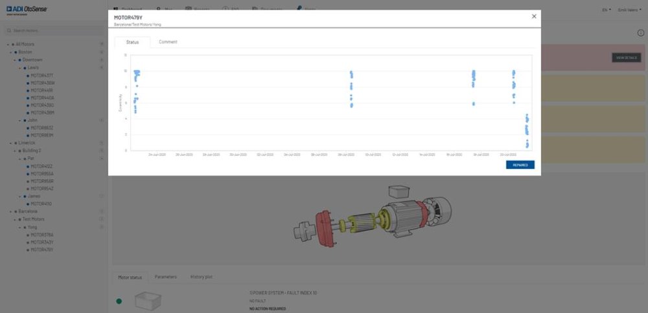Select MOTOR479Y in the tree
648x313 pixels.
pos(41,250)
